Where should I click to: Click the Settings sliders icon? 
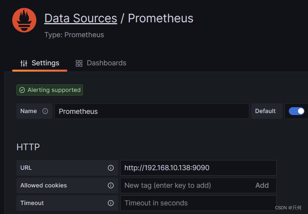click(24, 63)
